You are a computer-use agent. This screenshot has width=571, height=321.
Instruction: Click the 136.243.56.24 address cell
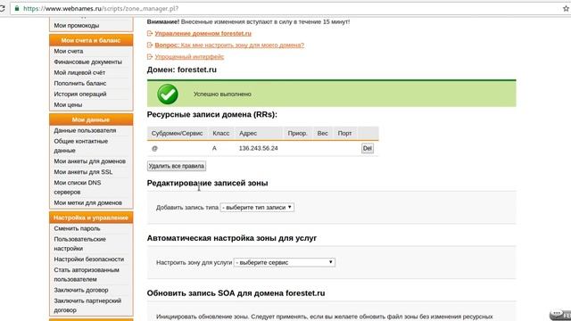point(258,149)
